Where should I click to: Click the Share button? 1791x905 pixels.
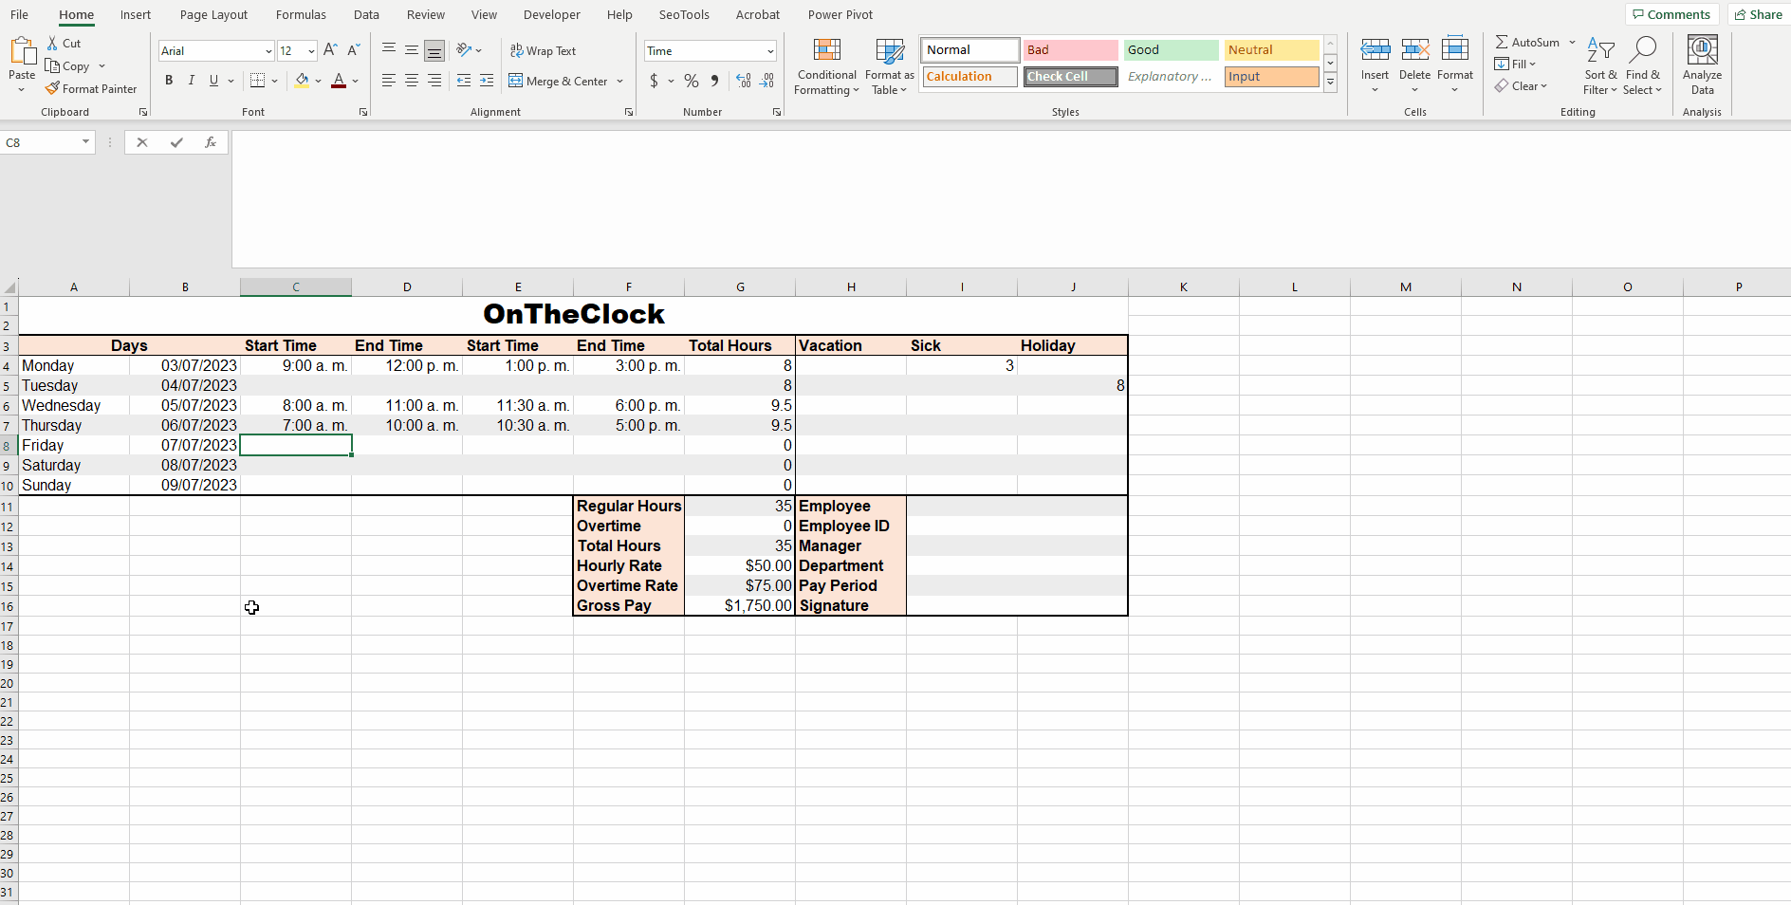tap(1758, 14)
